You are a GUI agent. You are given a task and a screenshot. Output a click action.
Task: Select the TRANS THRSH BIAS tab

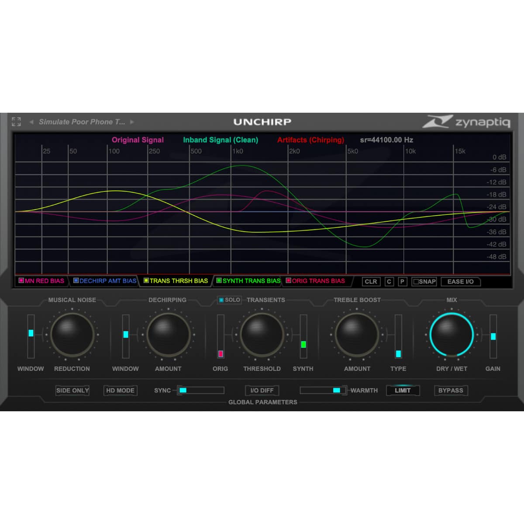tap(176, 281)
